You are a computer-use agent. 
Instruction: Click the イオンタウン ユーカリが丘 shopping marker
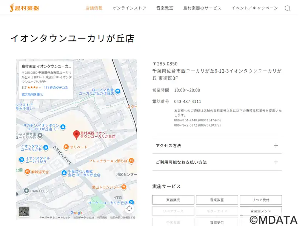click(46, 148)
